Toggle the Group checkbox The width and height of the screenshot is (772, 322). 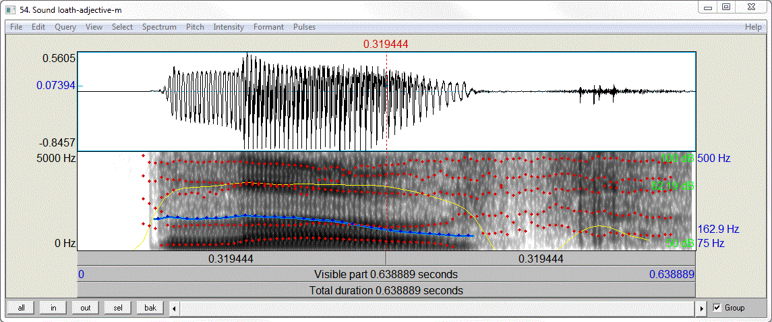[x=717, y=308]
